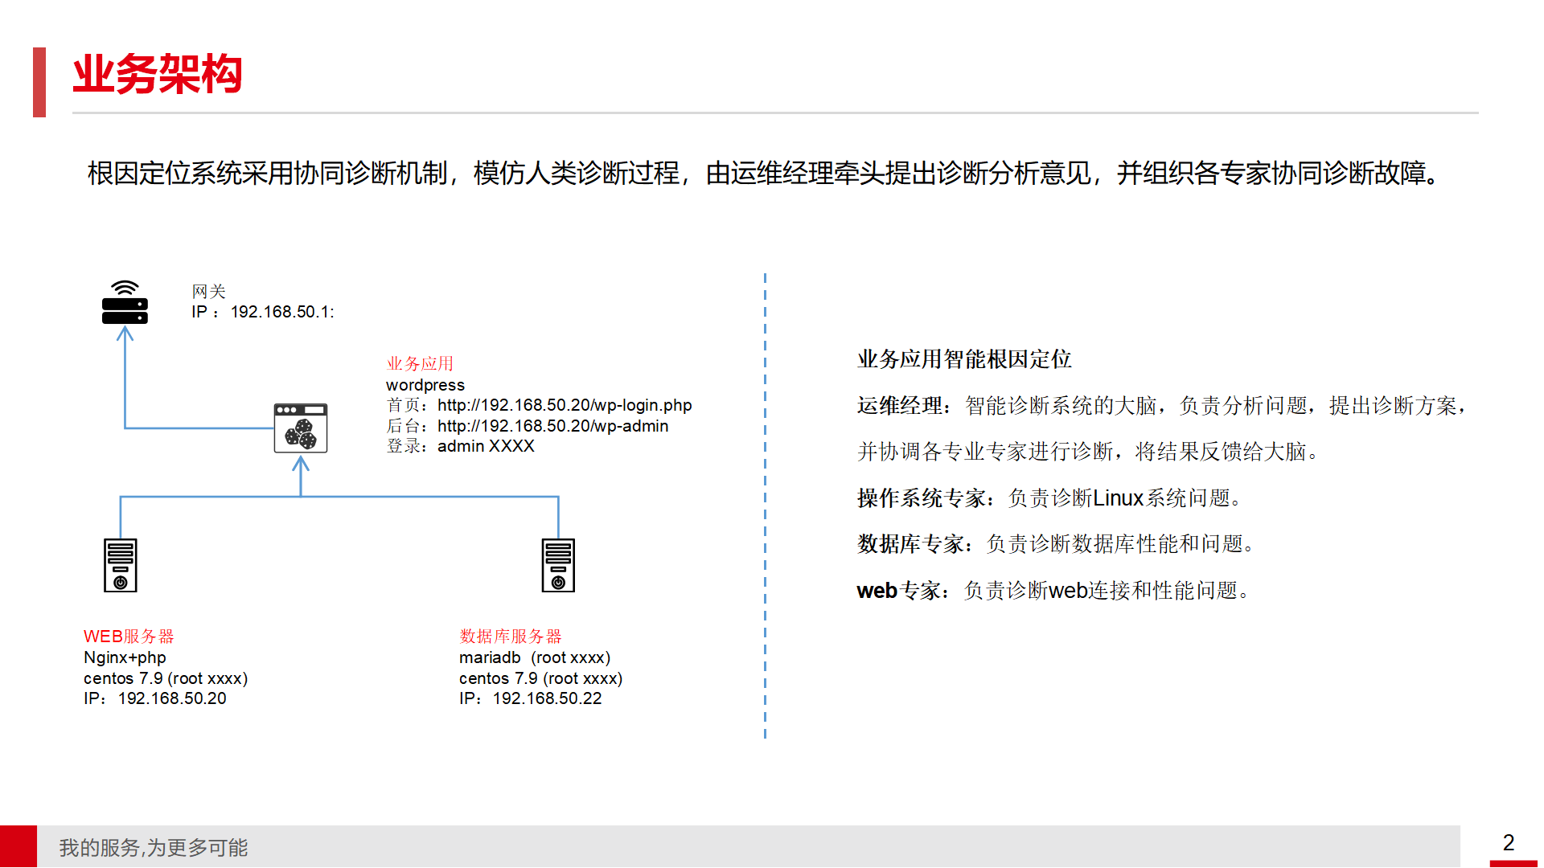Click the red title accent bar
This screenshot has height=868, width=1544.
tap(39, 82)
